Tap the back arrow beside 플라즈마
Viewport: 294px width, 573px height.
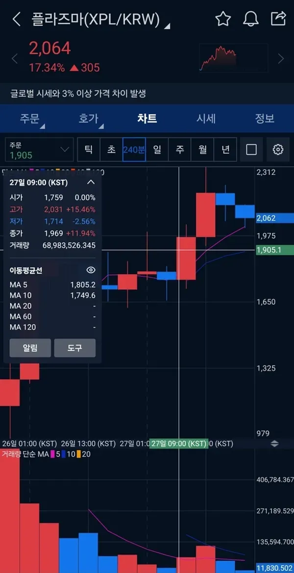[x=17, y=19]
